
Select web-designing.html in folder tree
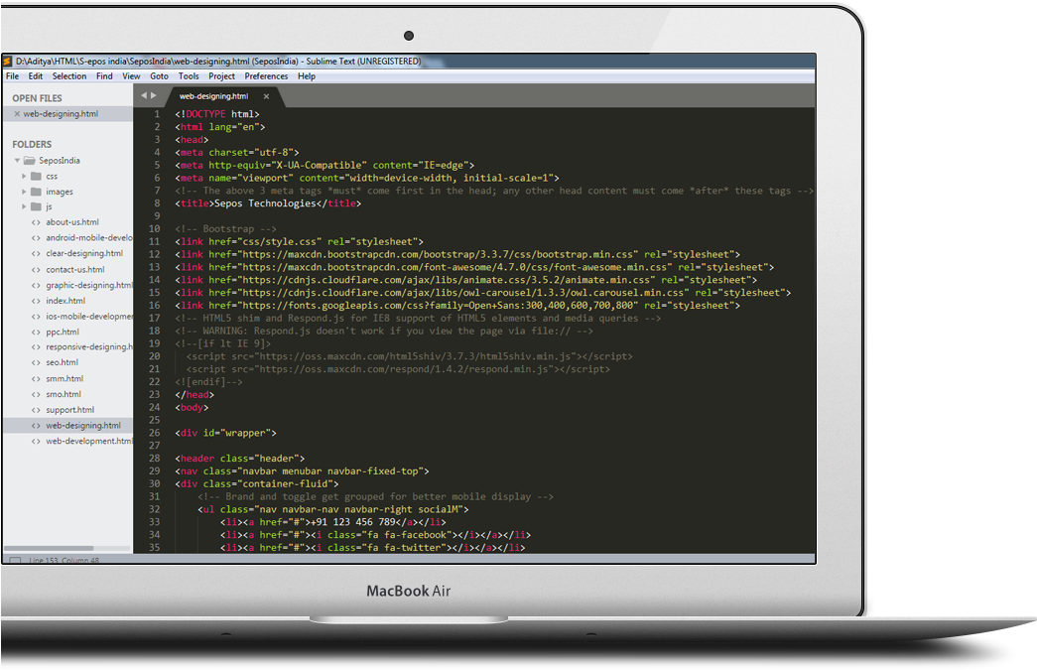83,426
